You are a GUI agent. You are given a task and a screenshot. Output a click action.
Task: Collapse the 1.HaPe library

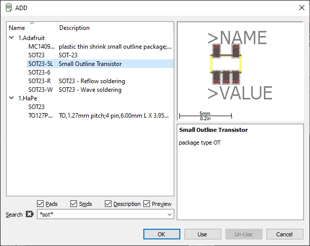(x=12, y=98)
